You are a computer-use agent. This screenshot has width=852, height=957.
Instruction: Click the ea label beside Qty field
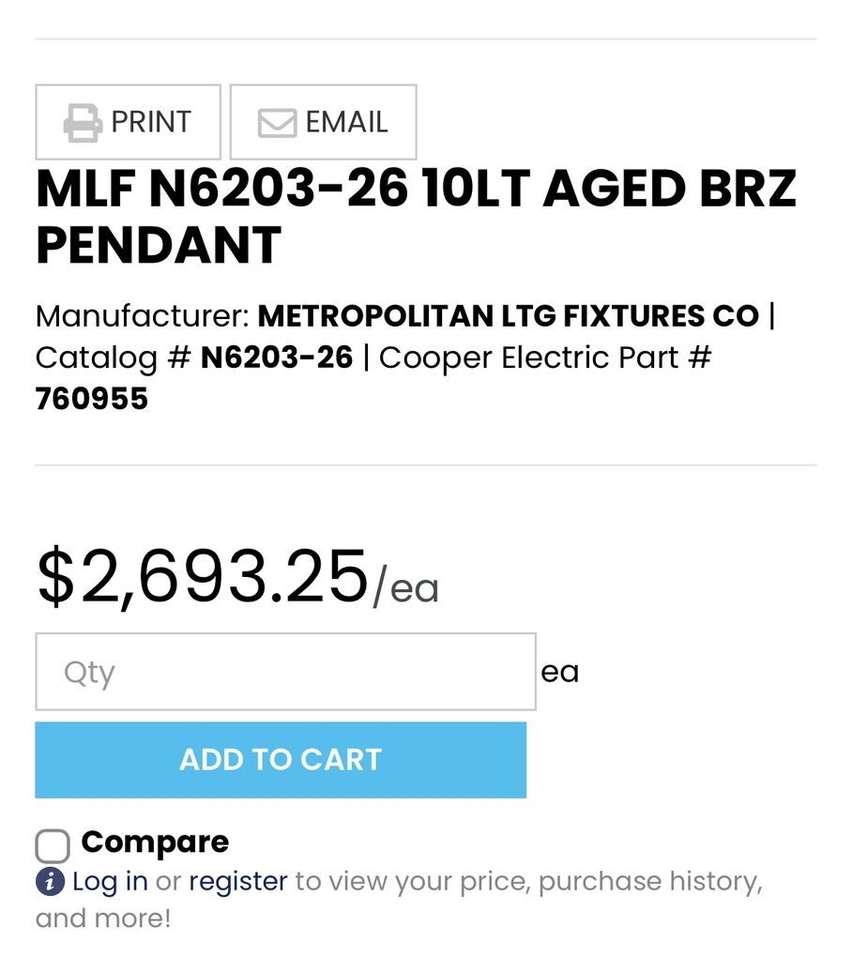(559, 672)
